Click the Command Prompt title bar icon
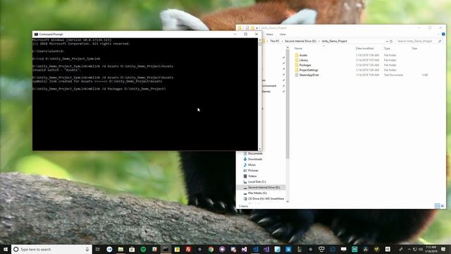Image resolution: width=451 pixels, height=254 pixels. point(36,35)
